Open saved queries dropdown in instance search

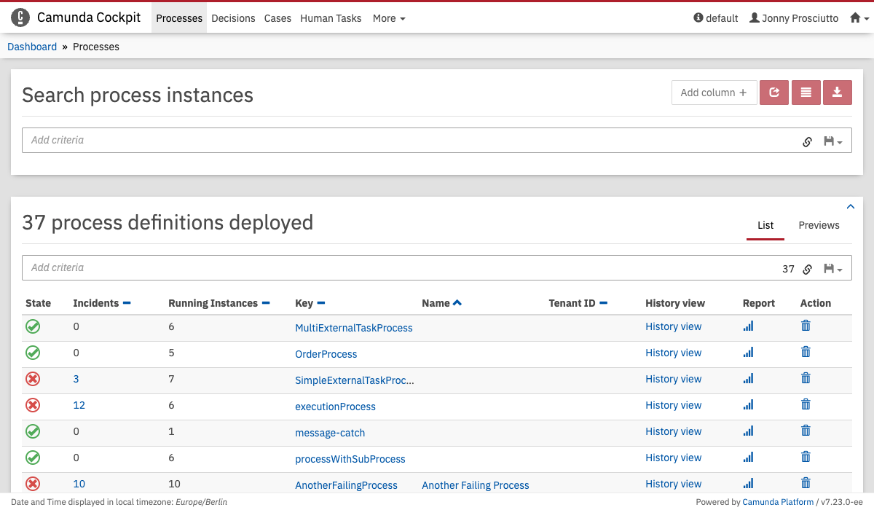pos(832,141)
